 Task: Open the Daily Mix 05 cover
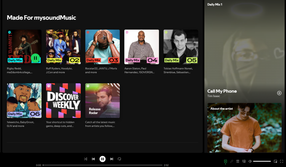(181, 47)
